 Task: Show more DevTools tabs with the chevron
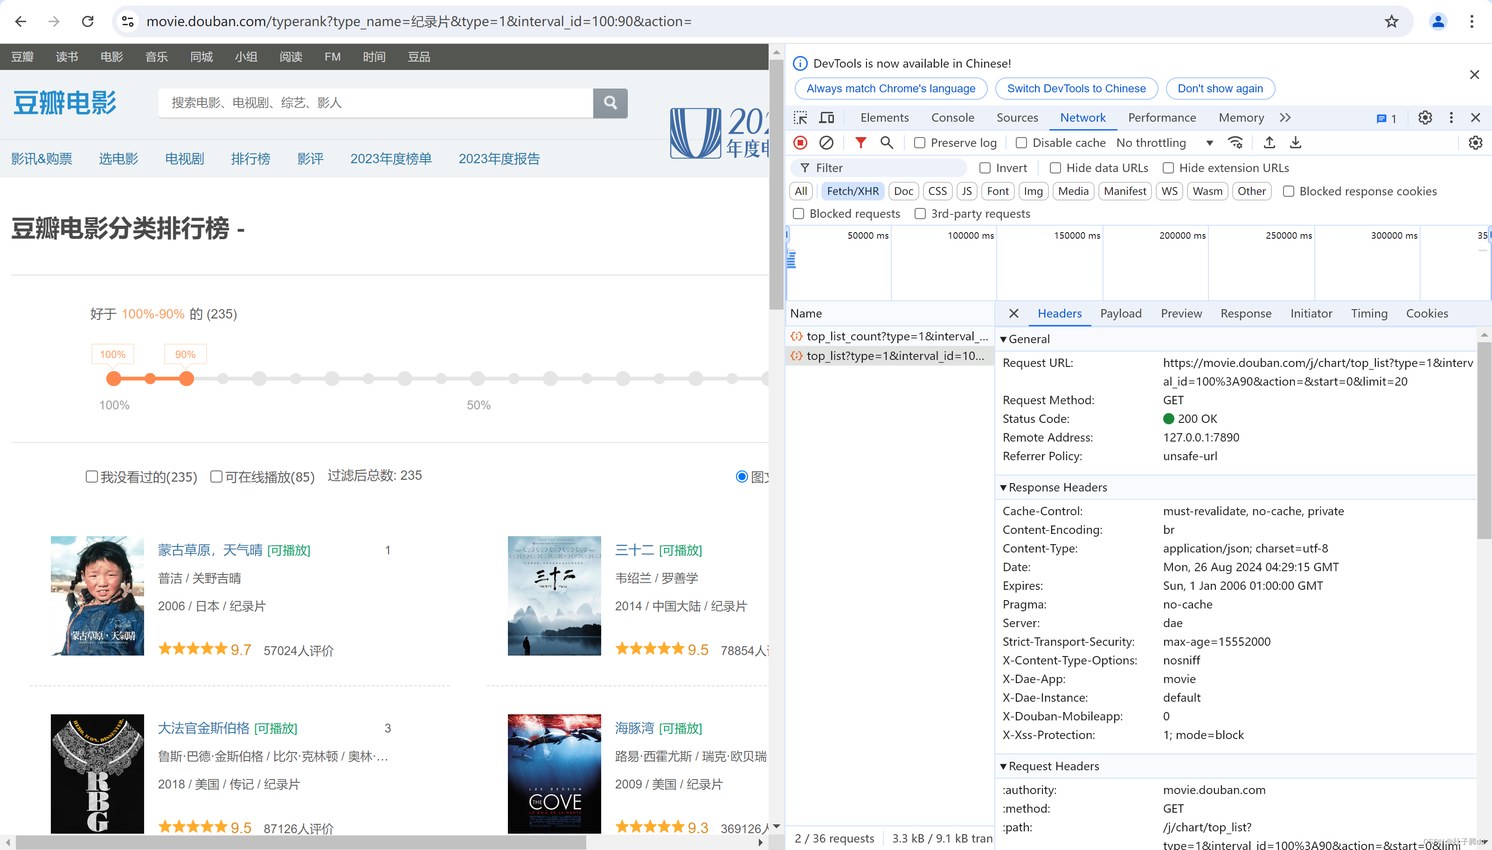pyautogui.click(x=1285, y=118)
